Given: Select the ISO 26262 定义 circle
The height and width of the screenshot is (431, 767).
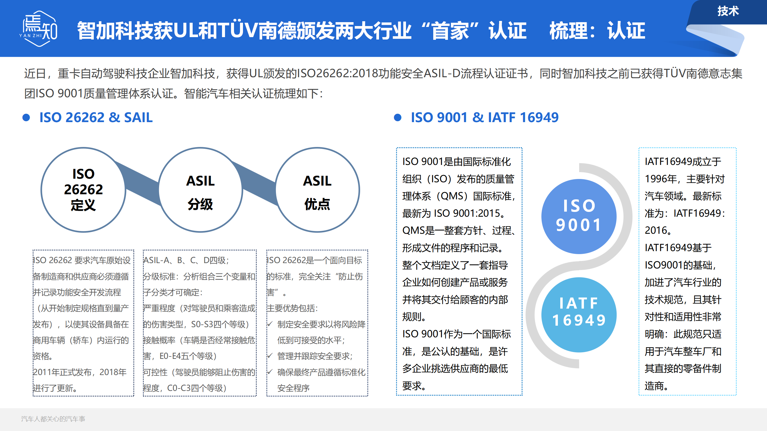Looking at the screenshot, I should pyautogui.click(x=83, y=189).
